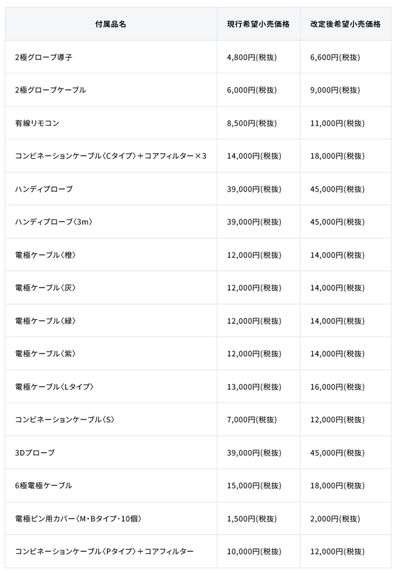This screenshot has height=573, width=396.
Task: Click the 電極ケーブル〈橙〉 item cell
Action: click(x=111, y=254)
